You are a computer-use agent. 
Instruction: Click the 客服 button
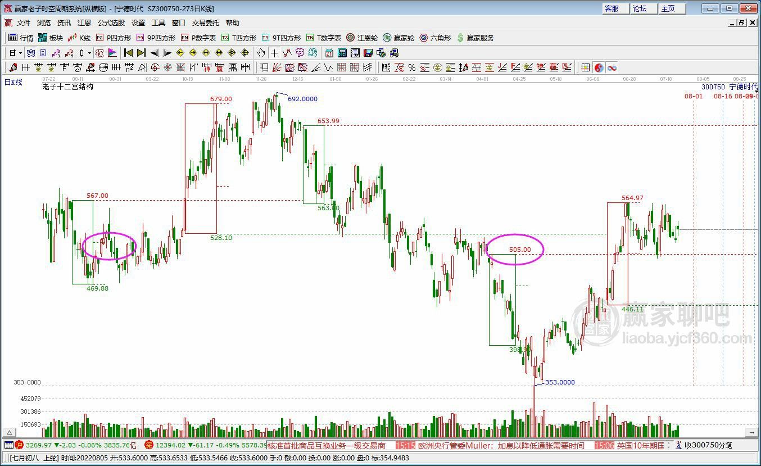tap(616, 8)
